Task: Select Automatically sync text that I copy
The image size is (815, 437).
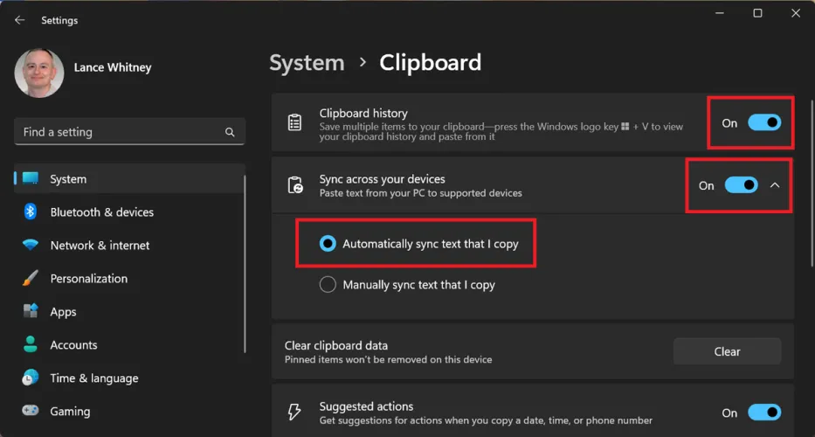Action: click(x=328, y=244)
